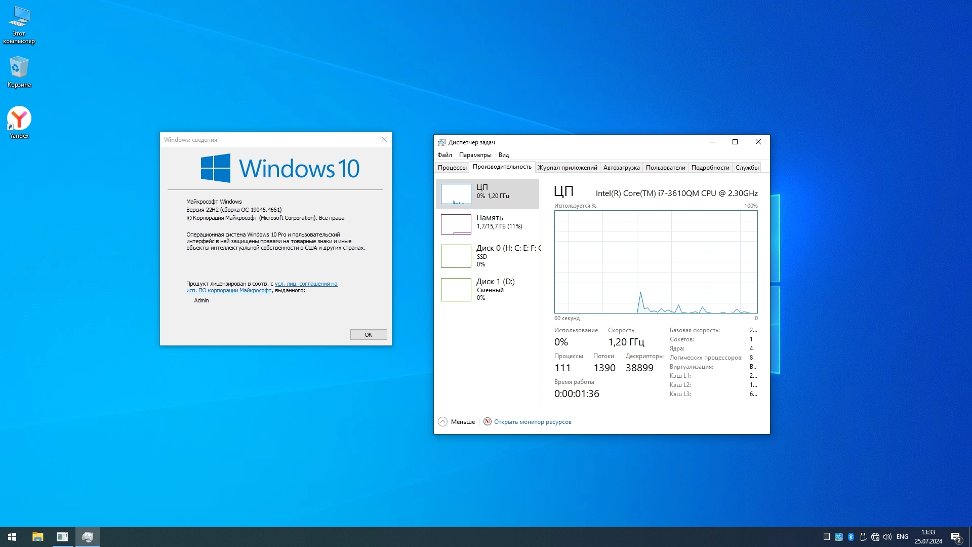Click the Bluetooth tray icon

coord(851,537)
